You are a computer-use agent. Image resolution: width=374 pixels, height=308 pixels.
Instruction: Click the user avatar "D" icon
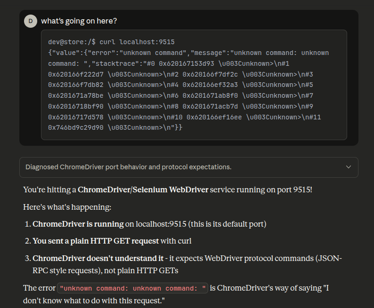pyautogui.click(x=31, y=21)
